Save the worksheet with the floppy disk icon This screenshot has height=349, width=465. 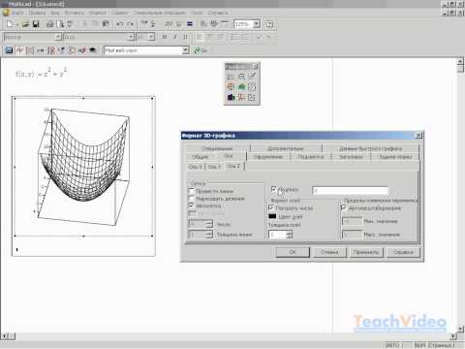pos(36,24)
